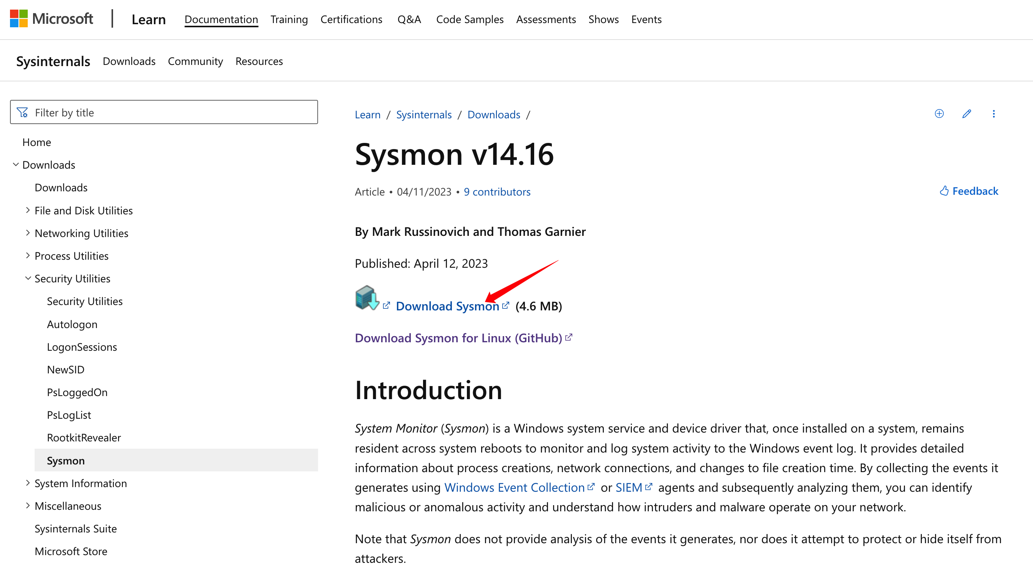Open Downloads in Sysinternals subnav
Viewport: 1033px width, 567px height.
129,61
